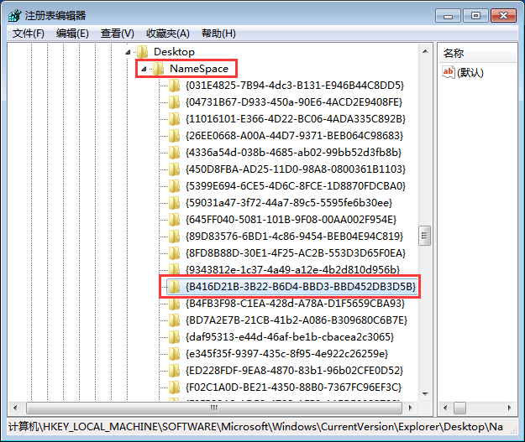Click folder icon of {B416D21B-3B22-B6D4-BBD3-BBD452DB3D5B}
The width and height of the screenshot is (525, 442).
174,287
